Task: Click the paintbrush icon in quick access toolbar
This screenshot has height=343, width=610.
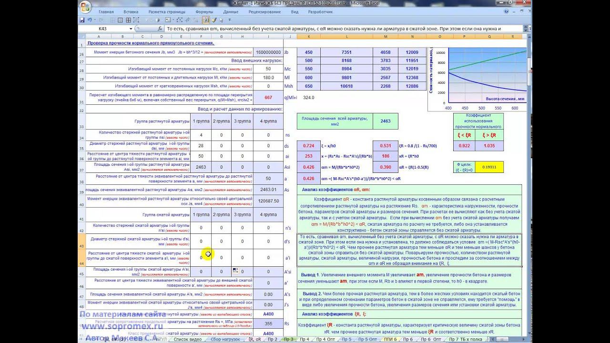Action: (214, 20)
